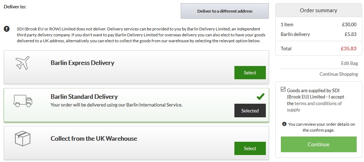364x162 pixels.
Task: Select Barlin Express Delivery option
Action: pyautogui.click(x=250, y=73)
